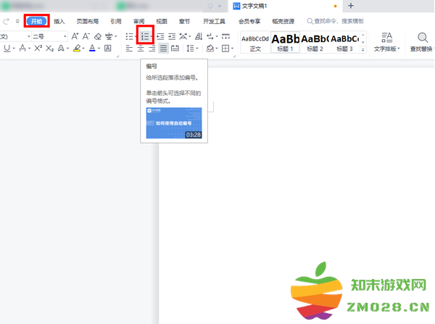The image size is (435, 324).
Task: Open the font color dropdown arrow
Action: 99,49
